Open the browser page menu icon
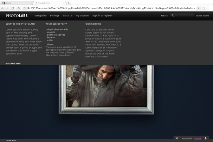213x142 pixels. (x=204, y=8)
